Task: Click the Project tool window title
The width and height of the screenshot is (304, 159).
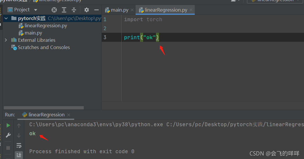Action: pos(22,10)
